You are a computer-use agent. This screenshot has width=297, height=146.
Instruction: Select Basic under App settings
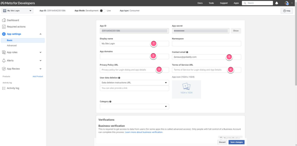(23, 40)
